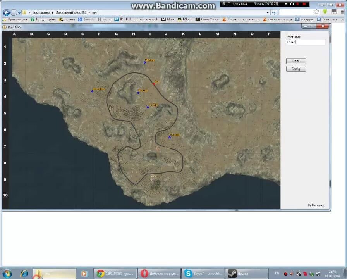Switch to Chrome window '1391106395-rgps...'
Screen dimensions: 347x279
(115, 274)
